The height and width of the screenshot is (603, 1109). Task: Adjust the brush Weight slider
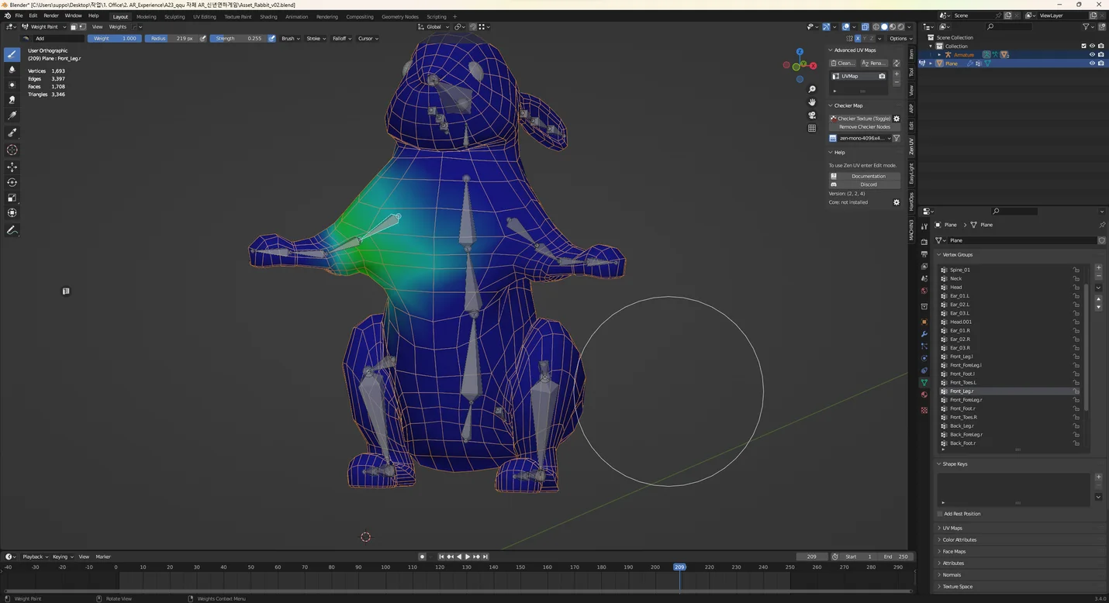pyautogui.click(x=115, y=38)
